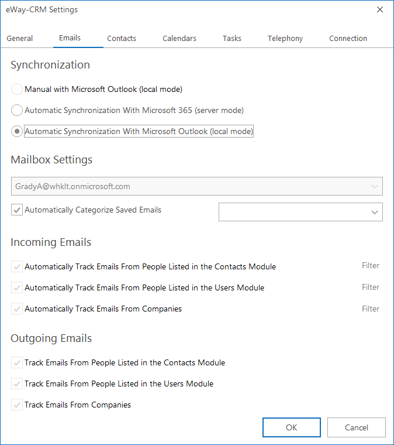The height and width of the screenshot is (445, 394).
Task: Select the Emails tab
Action: 70,38
